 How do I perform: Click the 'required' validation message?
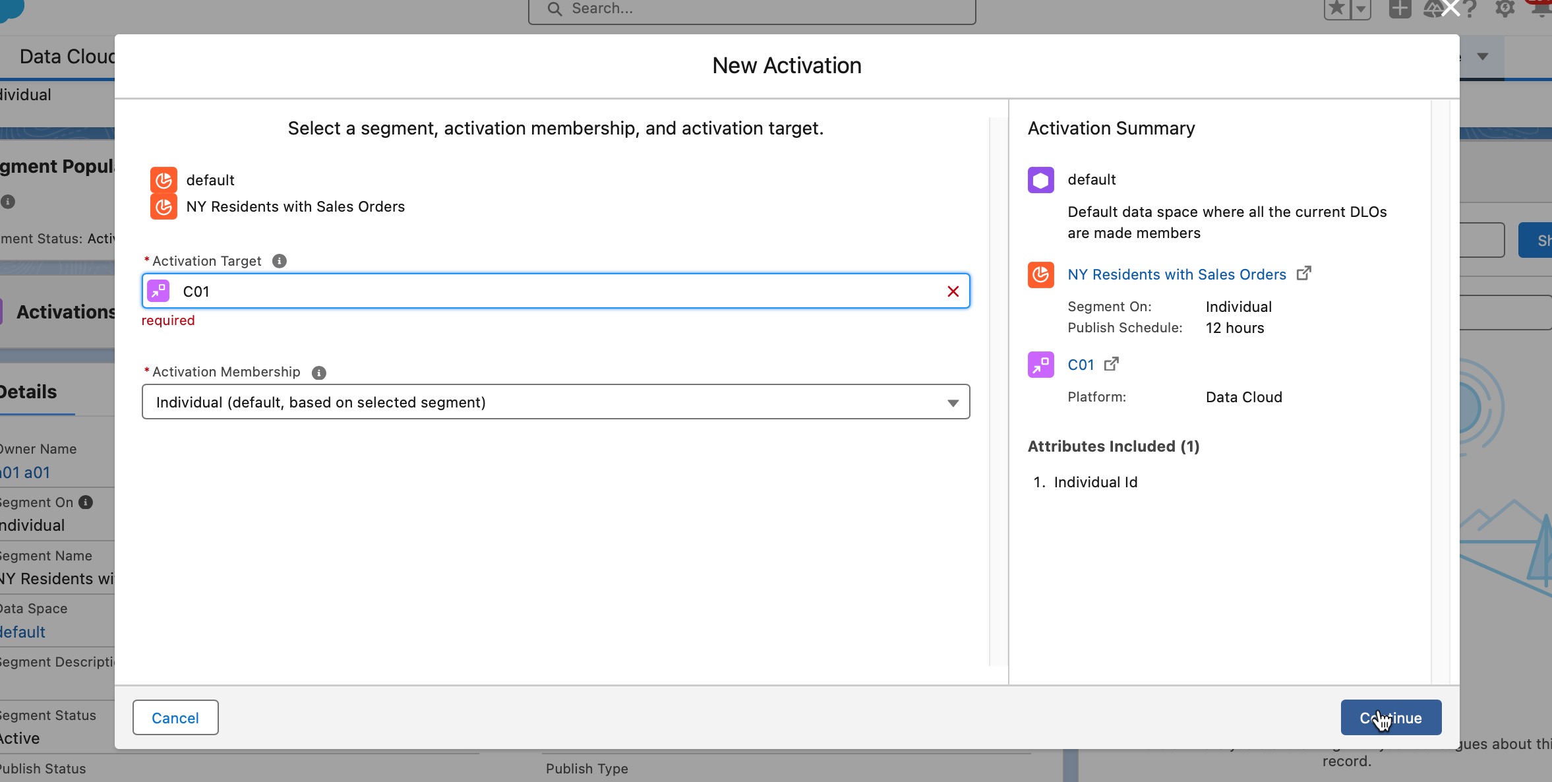click(x=168, y=321)
